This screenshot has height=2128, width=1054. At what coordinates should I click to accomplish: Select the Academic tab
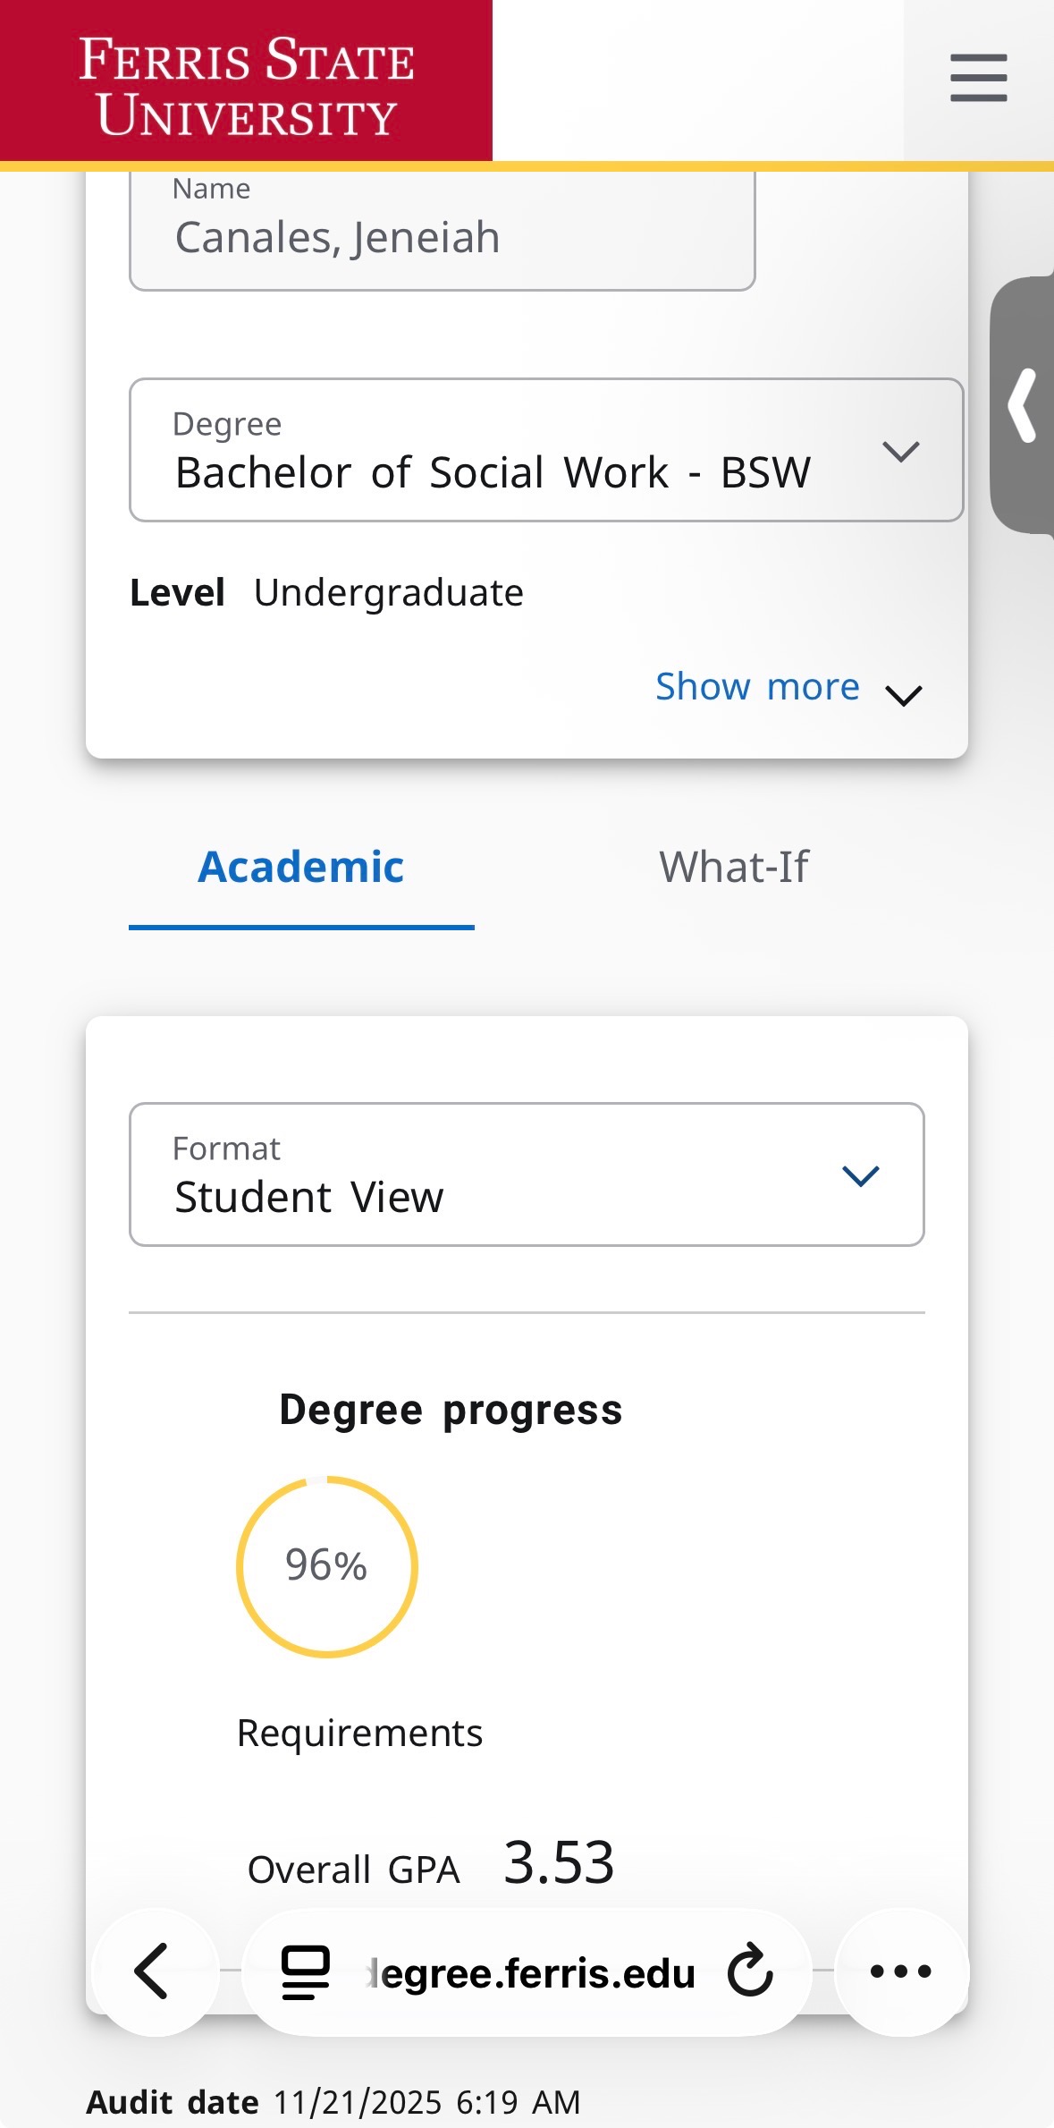point(301,867)
